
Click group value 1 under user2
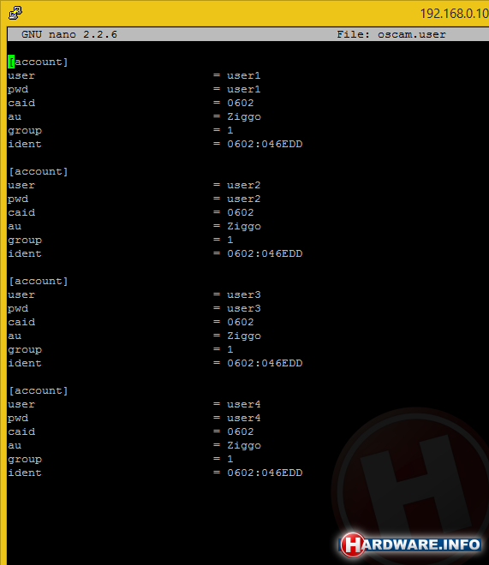[x=230, y=240]
